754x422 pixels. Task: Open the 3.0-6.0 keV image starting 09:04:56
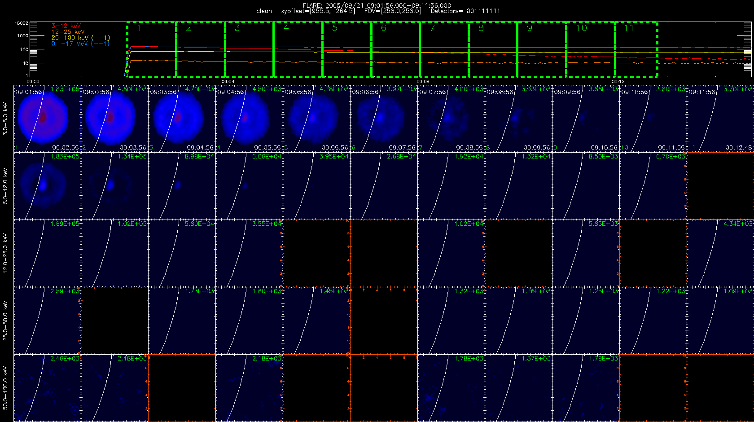[x=249, y=118]
